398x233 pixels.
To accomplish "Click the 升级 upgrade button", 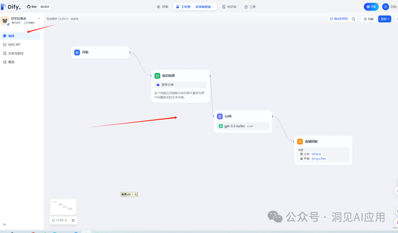I will [x=371, y=7].
